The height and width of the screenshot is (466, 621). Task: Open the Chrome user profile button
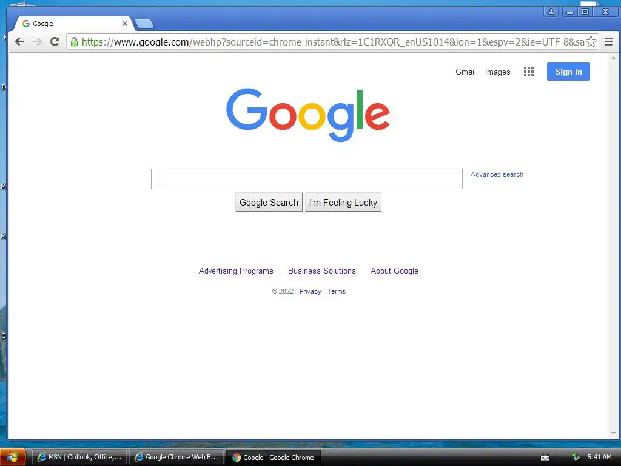(551, 12)
